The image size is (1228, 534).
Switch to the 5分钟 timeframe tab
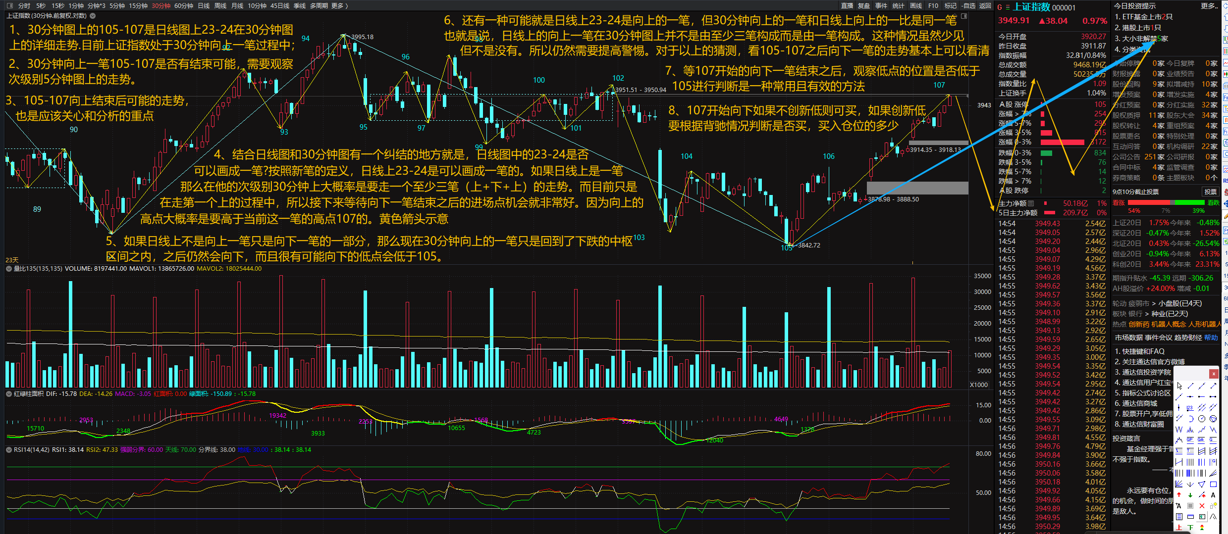pos(117,5)
